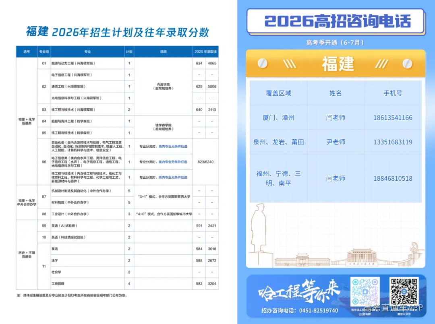Click the 计划 table header
435x324 pixels.
click(x=129, y=52)
